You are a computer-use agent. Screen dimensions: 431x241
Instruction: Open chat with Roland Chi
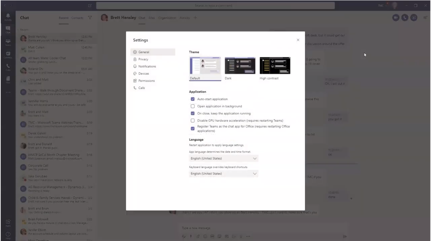click(x=57, y=71)
